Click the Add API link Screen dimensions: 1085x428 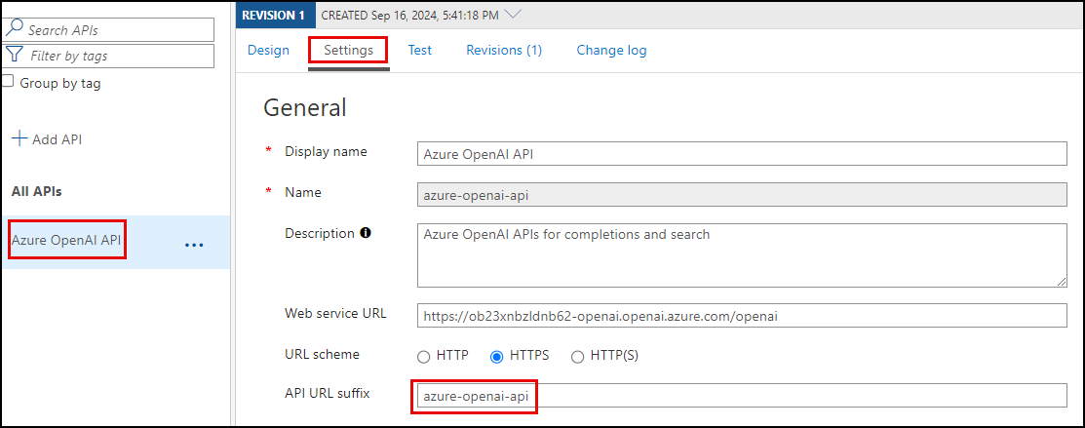click(x=57, y=139)
